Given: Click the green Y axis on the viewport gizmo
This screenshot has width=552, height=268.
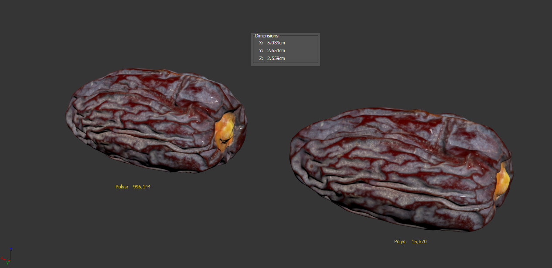Looking at the screenshot, I should (7, 263).
